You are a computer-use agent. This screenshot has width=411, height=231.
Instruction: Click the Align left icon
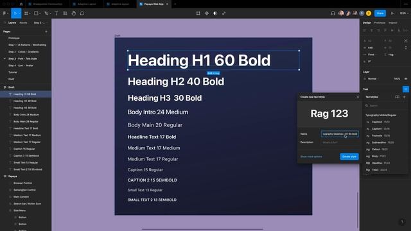pyautogui.click(x=365, y=31)
